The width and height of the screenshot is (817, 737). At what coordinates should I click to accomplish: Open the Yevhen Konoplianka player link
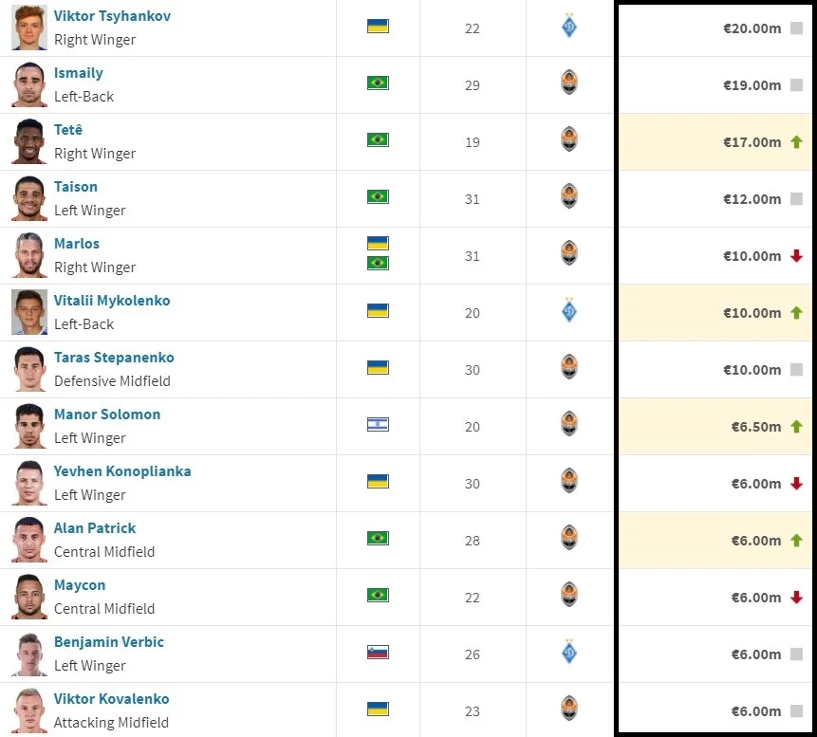[x=122, y=471]
